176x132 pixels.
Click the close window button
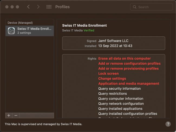tap(7, 7)
